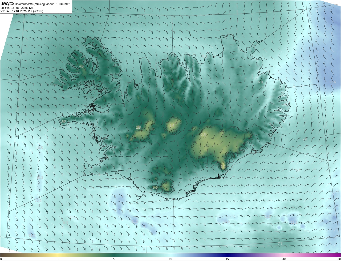341x261 pixels.
Task: Click the 5 tick label on the color scale
Action: click(114, 259)
